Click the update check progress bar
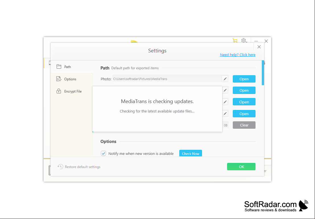This screenshot has width=315, height=219. pyautogui.click(x=157, y=132)
